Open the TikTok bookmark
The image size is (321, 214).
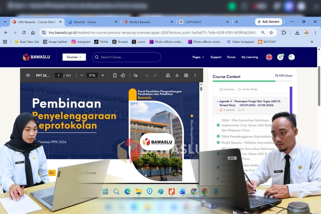101,42
